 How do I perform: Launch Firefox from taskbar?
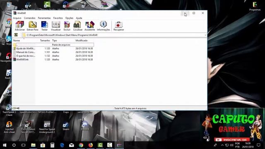(x=91, y=145)
